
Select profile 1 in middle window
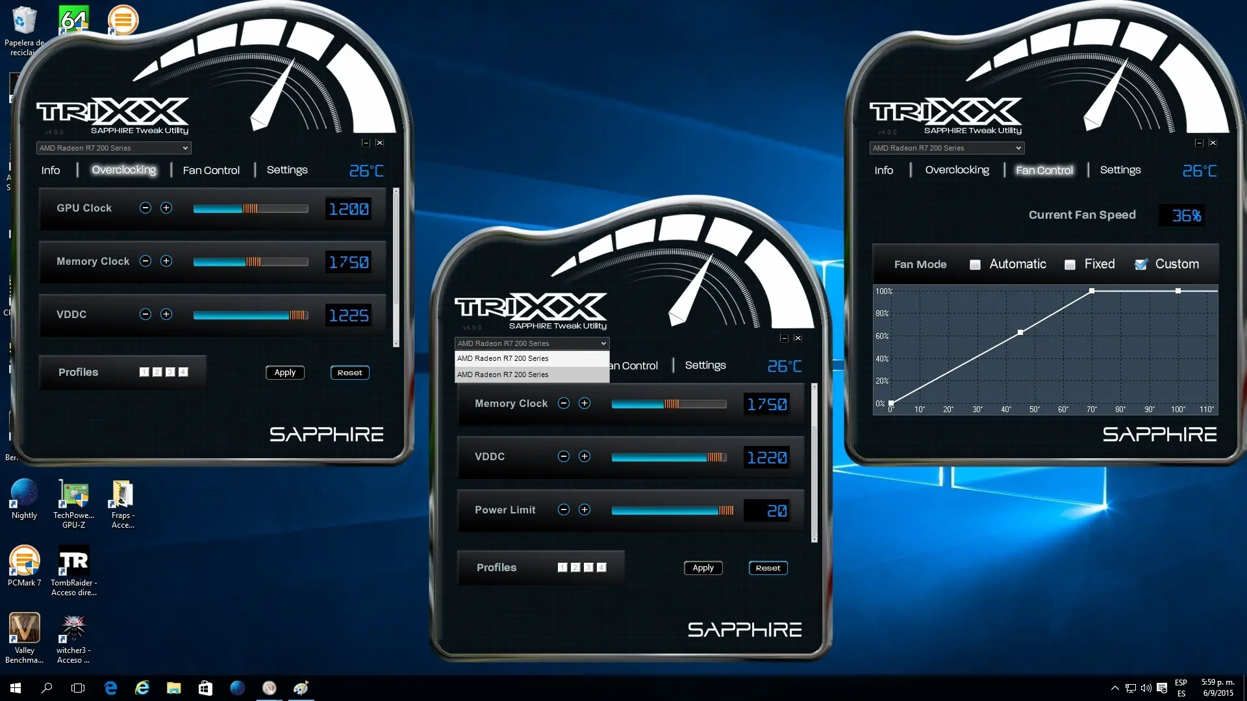coord(562,567)
